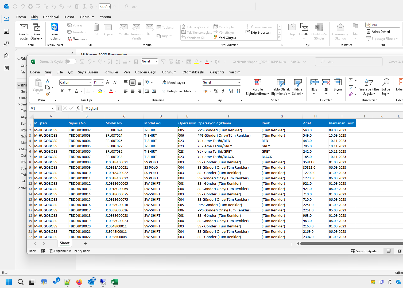Open the Calibri font name dropdown
The width and height of the screenshot is (403, 288).
point(90,82)
